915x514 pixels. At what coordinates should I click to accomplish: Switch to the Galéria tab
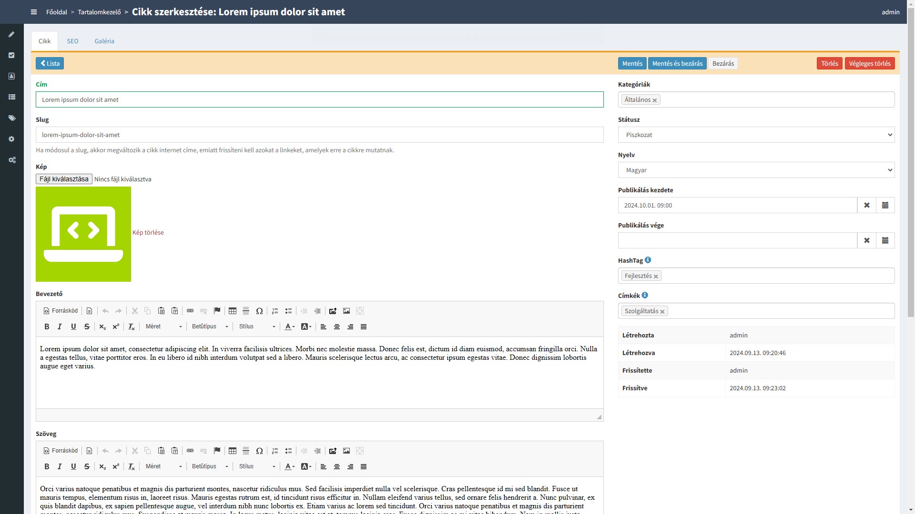[104, 41]
